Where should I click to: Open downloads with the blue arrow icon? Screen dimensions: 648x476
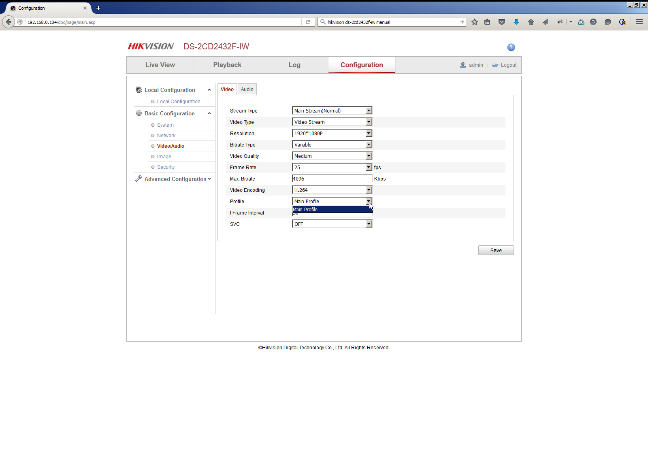(x=516, y=22)
